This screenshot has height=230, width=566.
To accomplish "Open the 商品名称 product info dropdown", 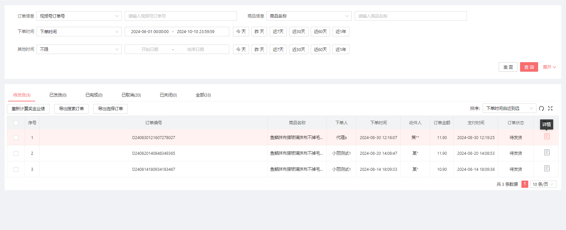I will [x=309, y=16].
